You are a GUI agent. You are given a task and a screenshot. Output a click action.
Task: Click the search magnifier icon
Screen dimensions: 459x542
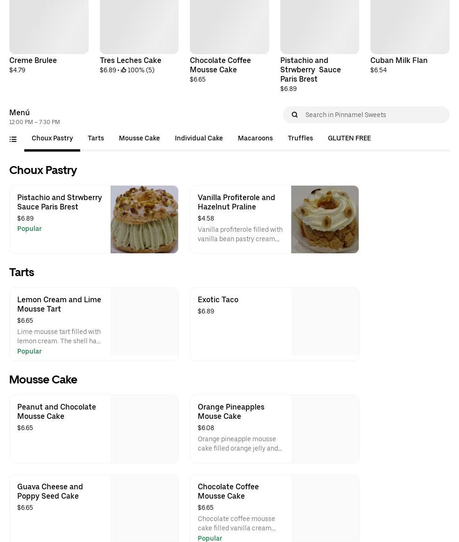click(x=294, y=115)
